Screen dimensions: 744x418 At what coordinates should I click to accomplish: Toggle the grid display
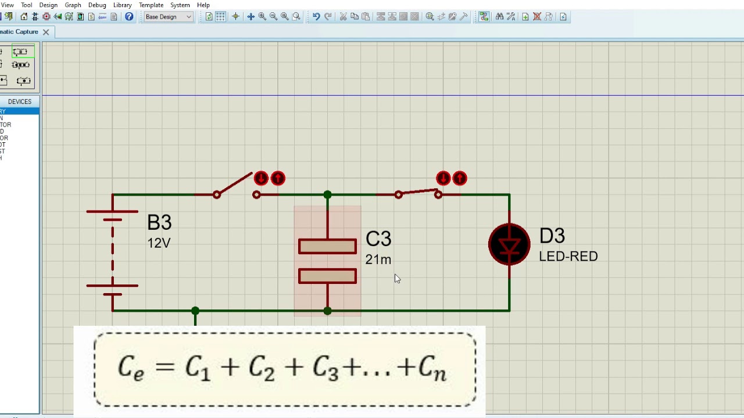[x=220, y=17]
